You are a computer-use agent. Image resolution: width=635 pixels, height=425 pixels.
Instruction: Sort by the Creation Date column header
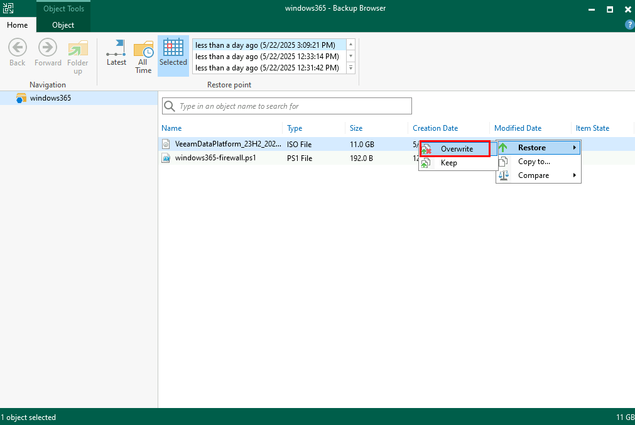435,128
